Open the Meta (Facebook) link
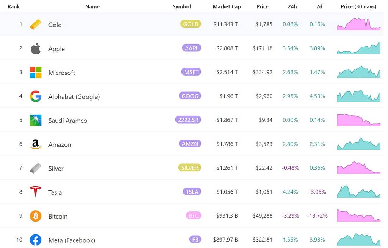Image resolution: width=388 pixels, height=248 pixels. point(72,240)
